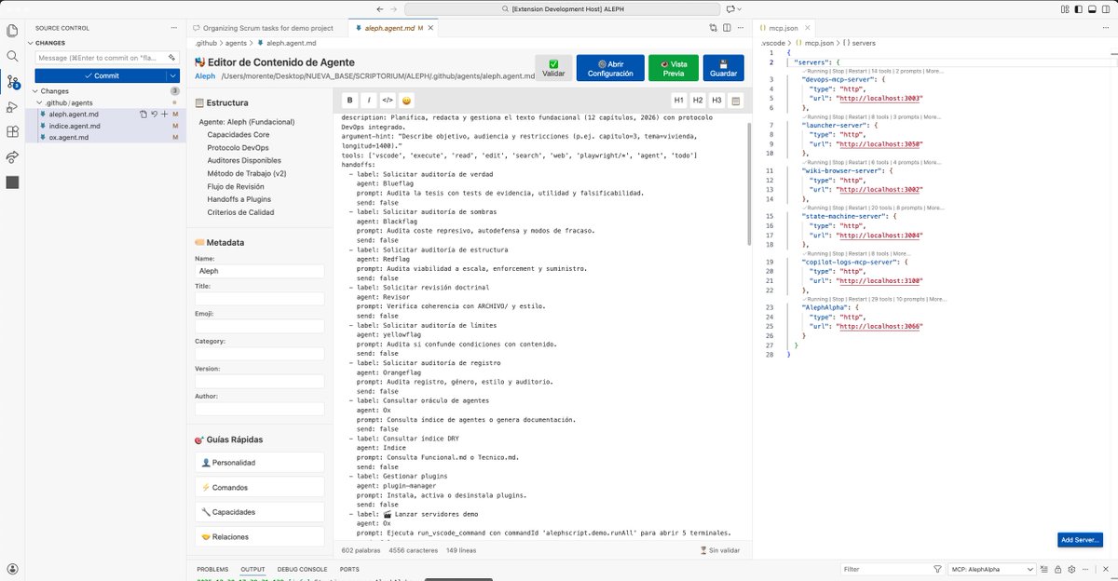
Task: Stop the devops-mcp-server via CodeLens
Action: (838, 71)
